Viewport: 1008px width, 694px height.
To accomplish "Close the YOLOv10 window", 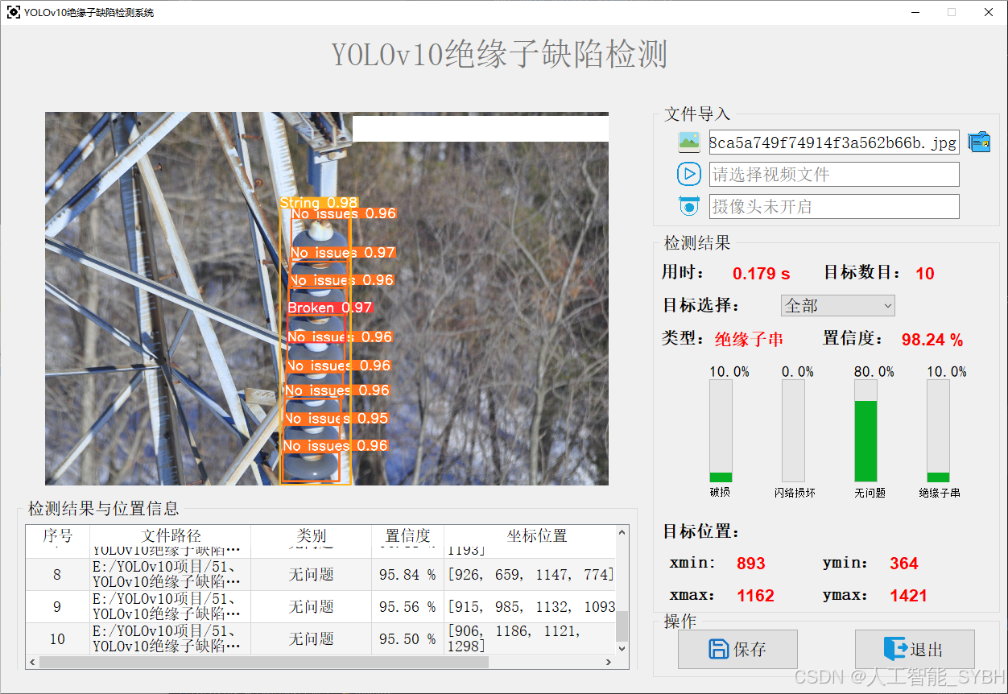I will (989, 12).
